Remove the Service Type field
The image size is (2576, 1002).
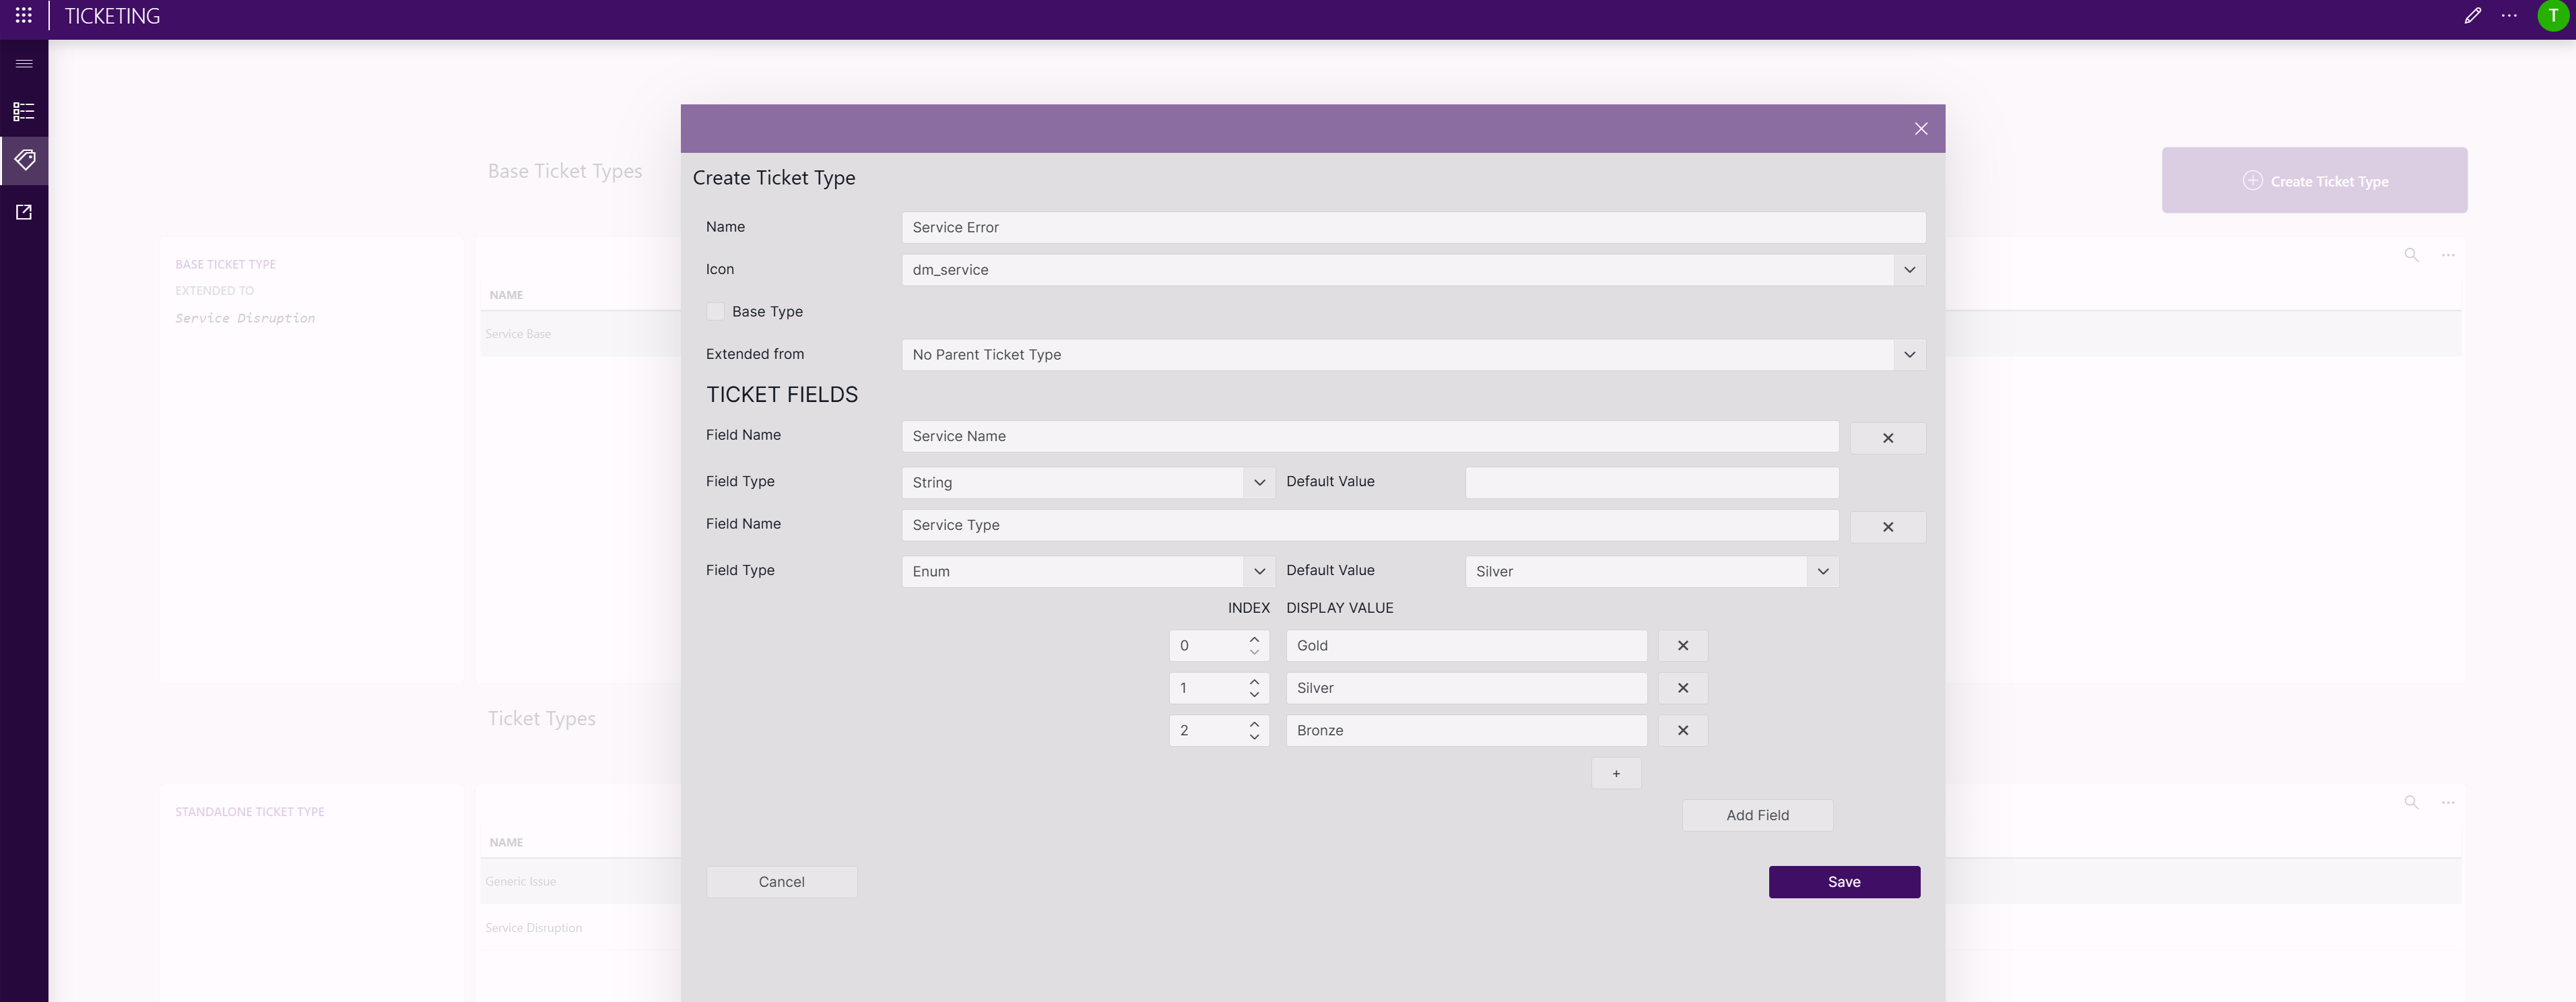pyautogui.click(x=1887, y=527)
